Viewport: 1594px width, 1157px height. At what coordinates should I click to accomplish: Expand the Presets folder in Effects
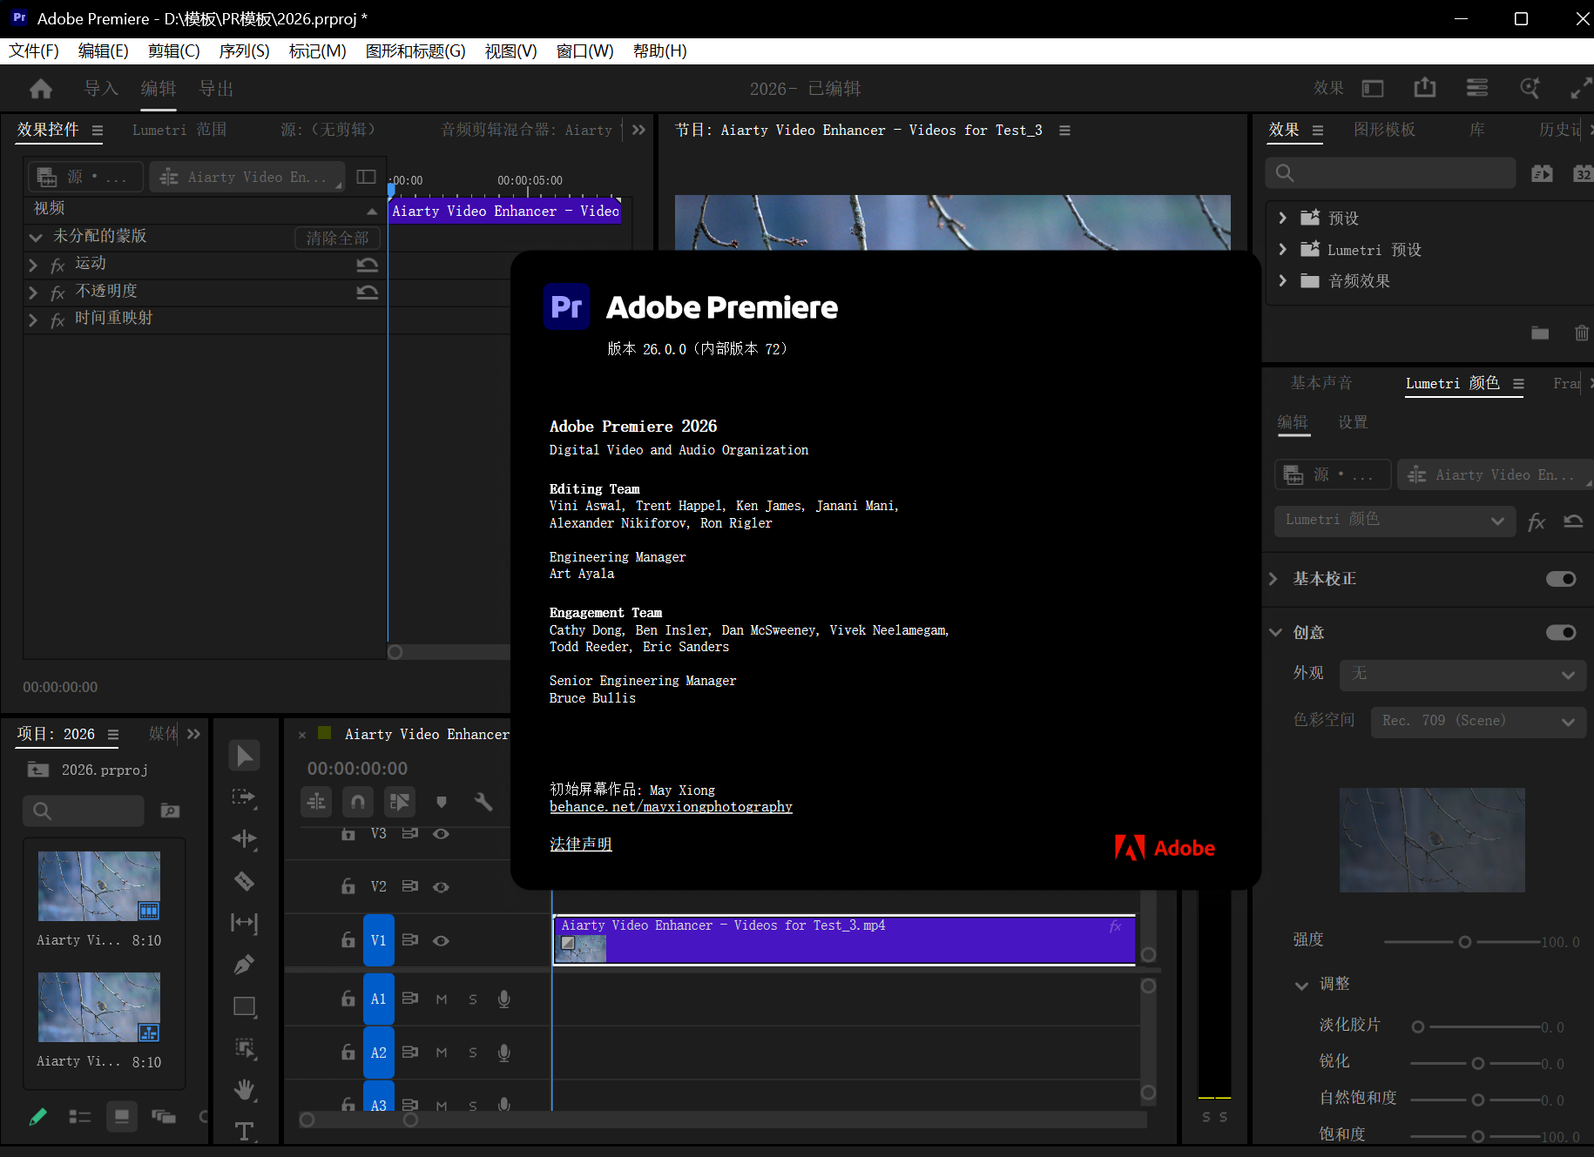1282,218
